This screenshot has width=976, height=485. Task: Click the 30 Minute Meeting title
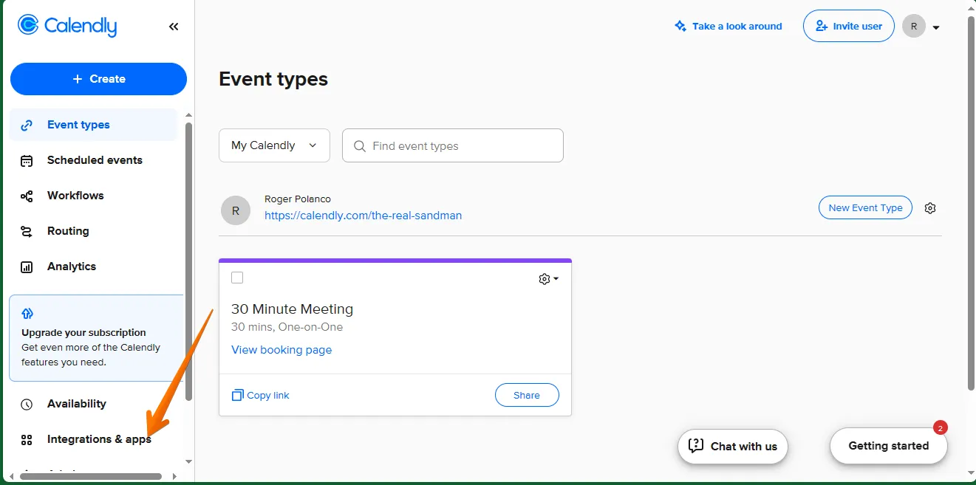tap(293, 309)
